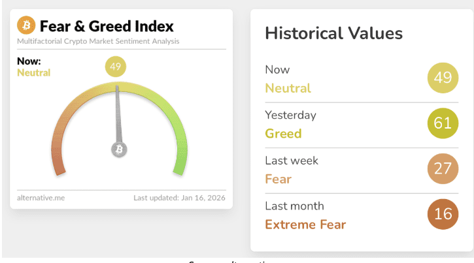Click the brown 16 Last month circle

coord(443,215)
